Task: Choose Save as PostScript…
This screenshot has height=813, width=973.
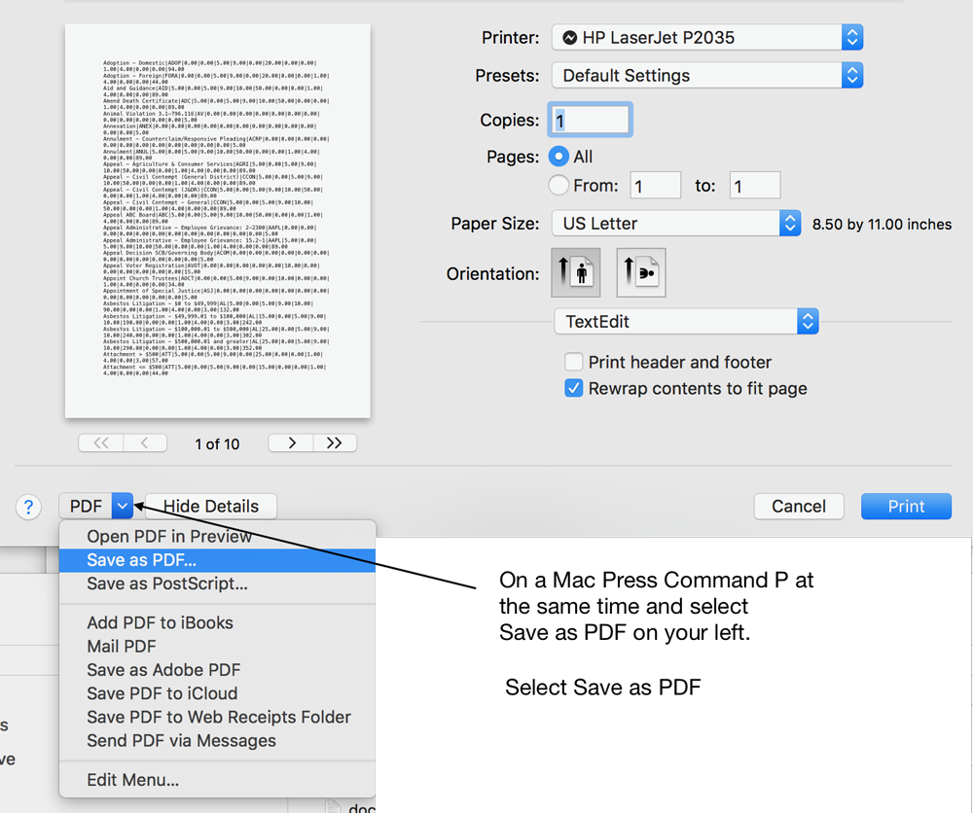Action: pyautogui.click(x=217, y=583)
